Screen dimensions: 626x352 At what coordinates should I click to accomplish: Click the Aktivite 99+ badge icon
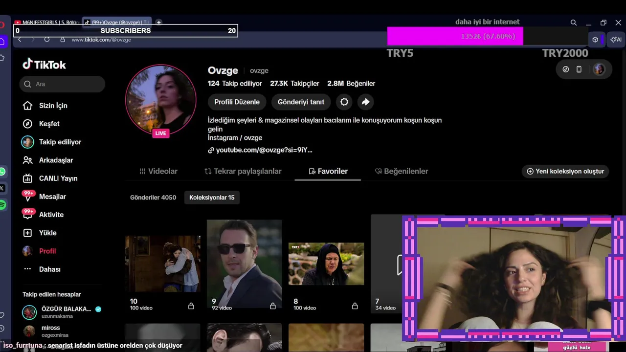(x=28, y=214)
